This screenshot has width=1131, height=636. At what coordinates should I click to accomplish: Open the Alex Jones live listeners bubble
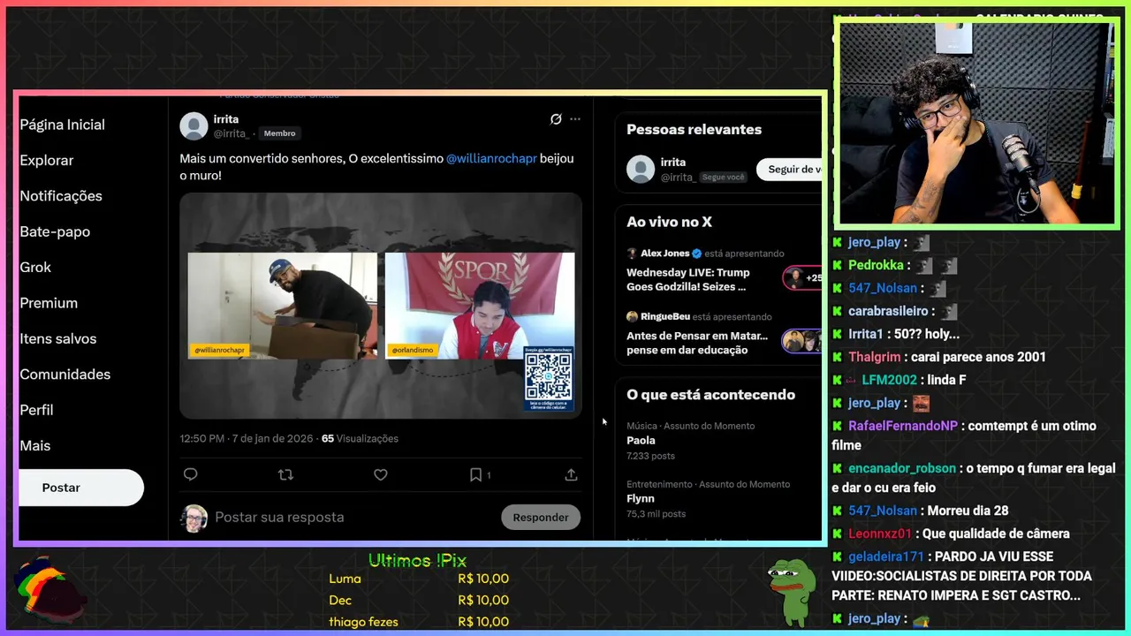click(x=802, y=278)
